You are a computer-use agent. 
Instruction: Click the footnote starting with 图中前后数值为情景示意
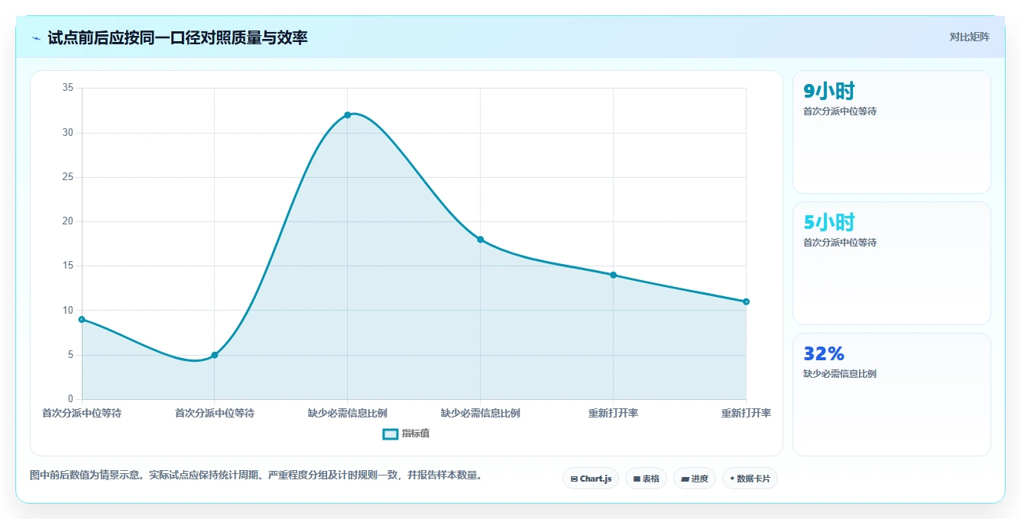click(x=255, y=475)
